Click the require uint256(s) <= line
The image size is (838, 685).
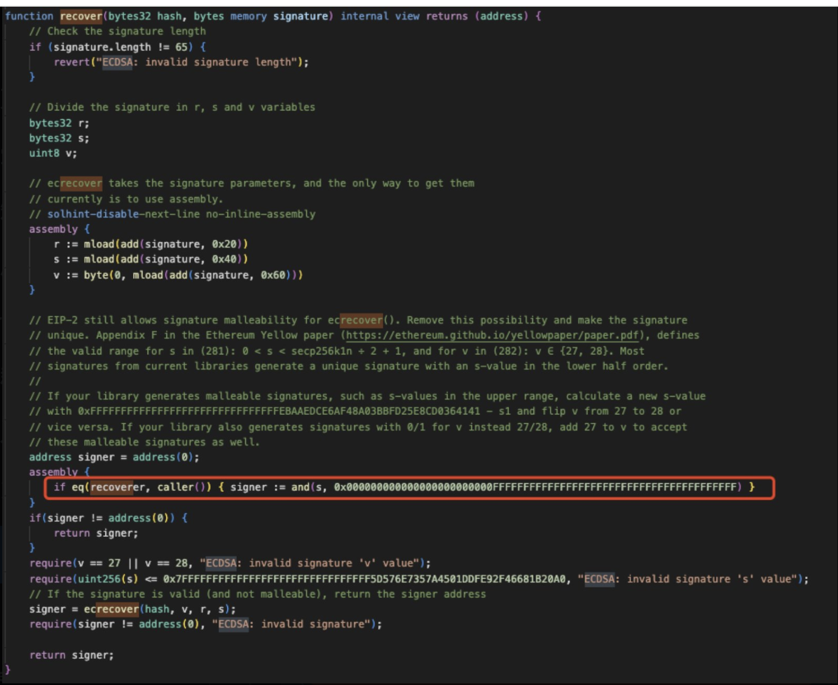(x=419, y=579)
